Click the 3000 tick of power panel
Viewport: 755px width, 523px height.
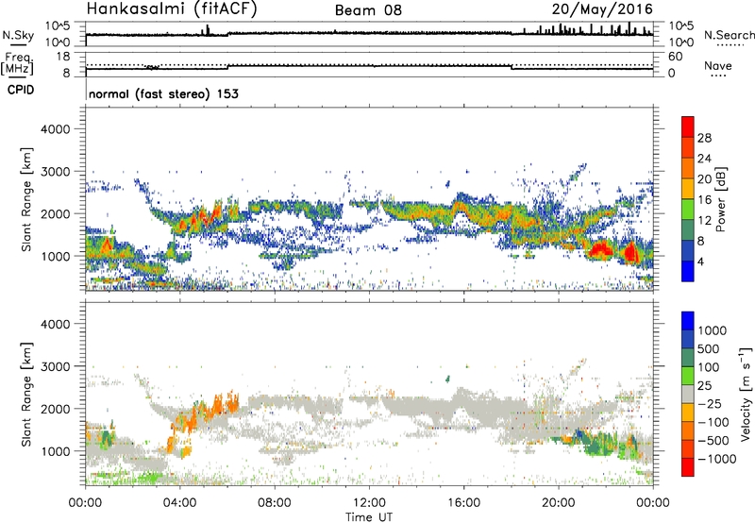tap(56, 172)
